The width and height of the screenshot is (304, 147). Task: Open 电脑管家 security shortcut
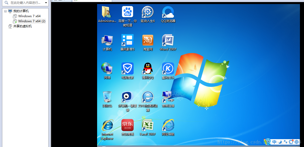(x=127, y=68)
